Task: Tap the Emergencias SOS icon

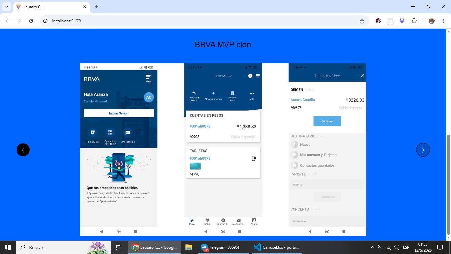Action: 127,132
